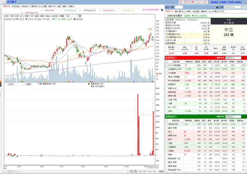Screen dimensions: 247x174
Task: Click the 5MA legend line
Action: [47, 10]
